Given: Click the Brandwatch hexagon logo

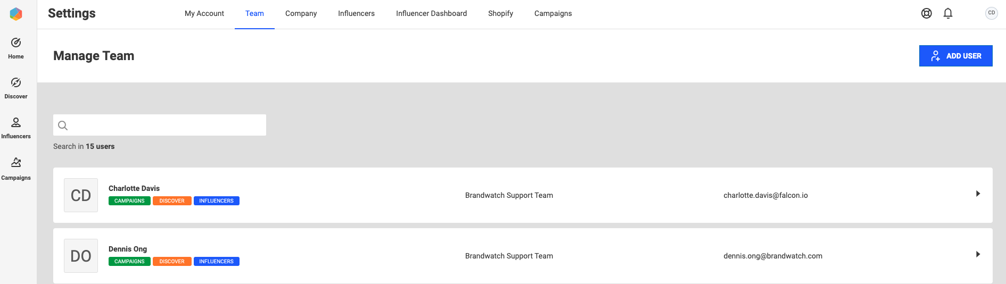Looking at the screenshot, I should (16, 14).
